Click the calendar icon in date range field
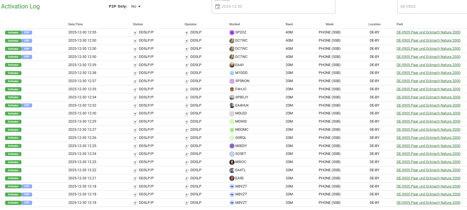The image size is (467, 210). 217,6
